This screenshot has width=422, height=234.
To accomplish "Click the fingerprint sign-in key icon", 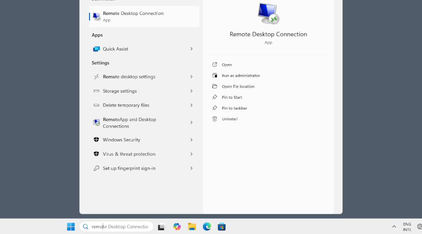I will coord(96,168).
